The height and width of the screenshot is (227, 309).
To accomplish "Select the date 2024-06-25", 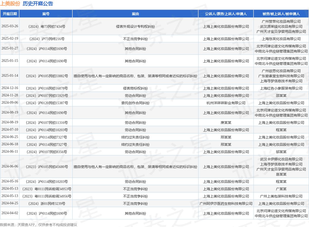I will tap(10, 137).
